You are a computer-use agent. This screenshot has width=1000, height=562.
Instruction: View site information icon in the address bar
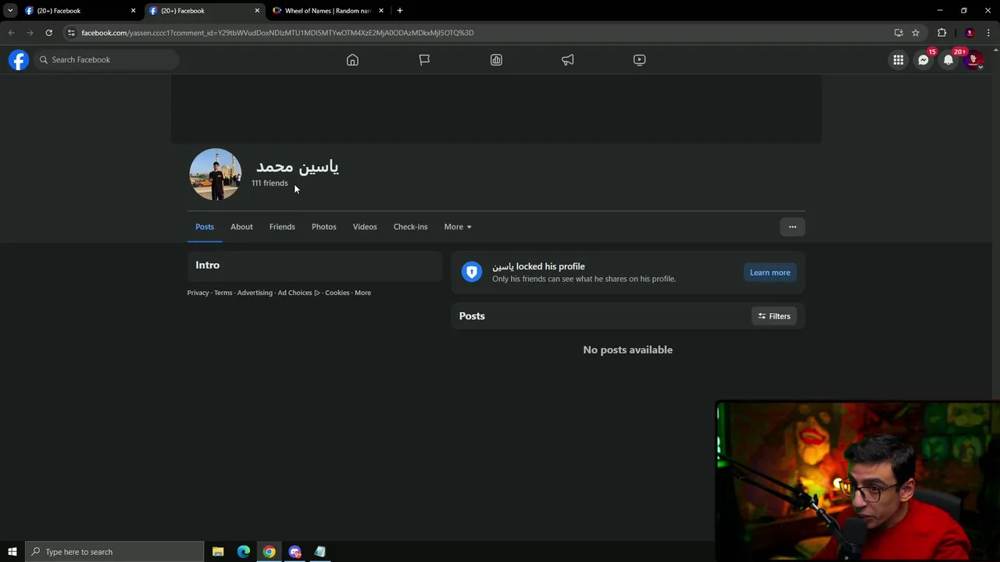71,33
